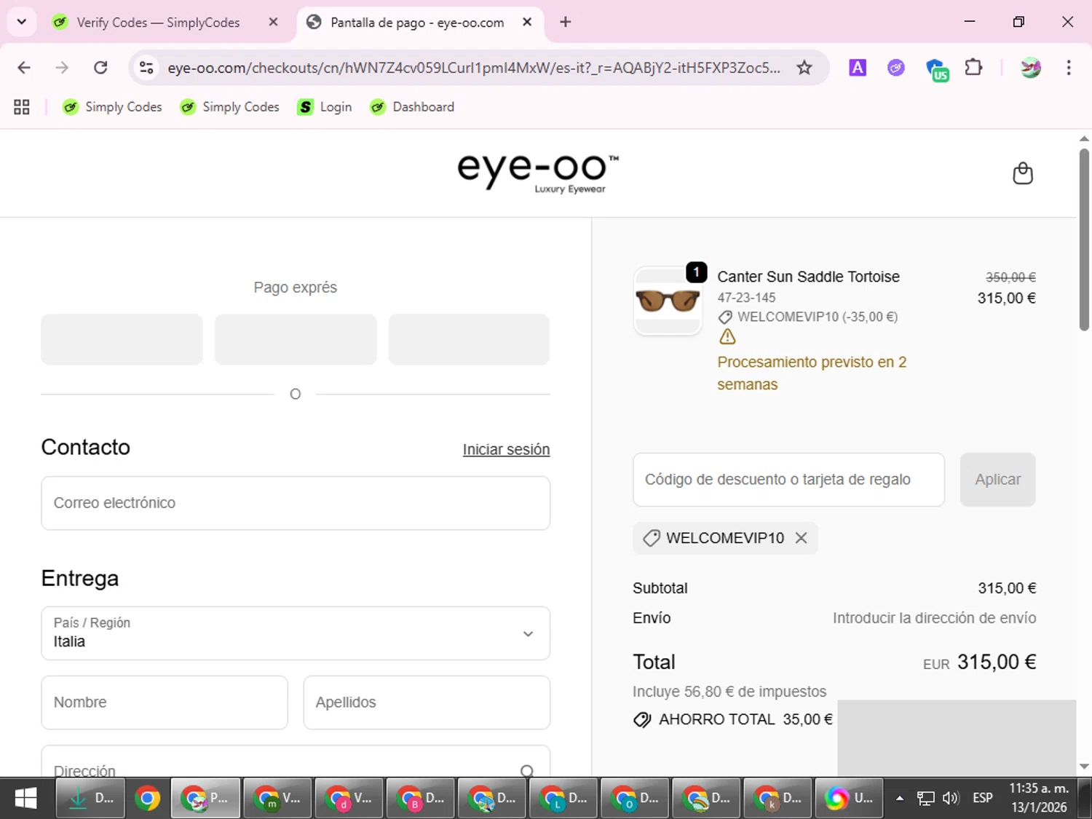Select the AHORRO TOTAL 35,00 € text

(x=745, y=719)
